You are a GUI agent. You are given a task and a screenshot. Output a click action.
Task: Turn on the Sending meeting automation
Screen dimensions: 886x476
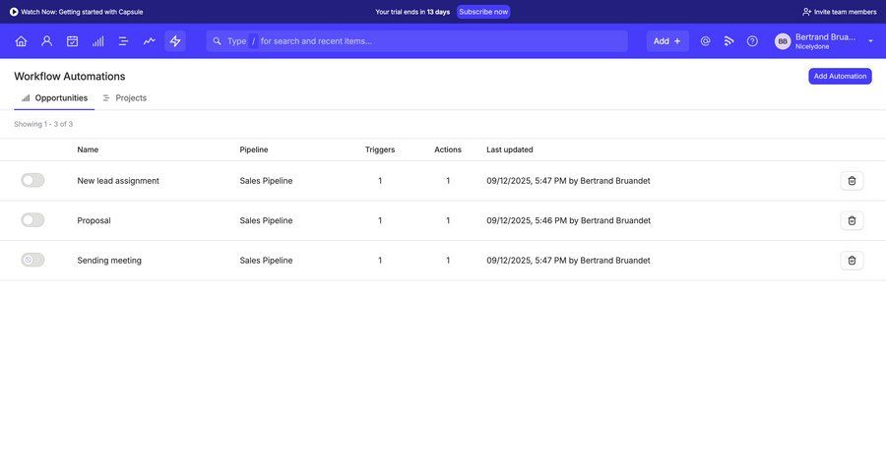tap(32, 260)
